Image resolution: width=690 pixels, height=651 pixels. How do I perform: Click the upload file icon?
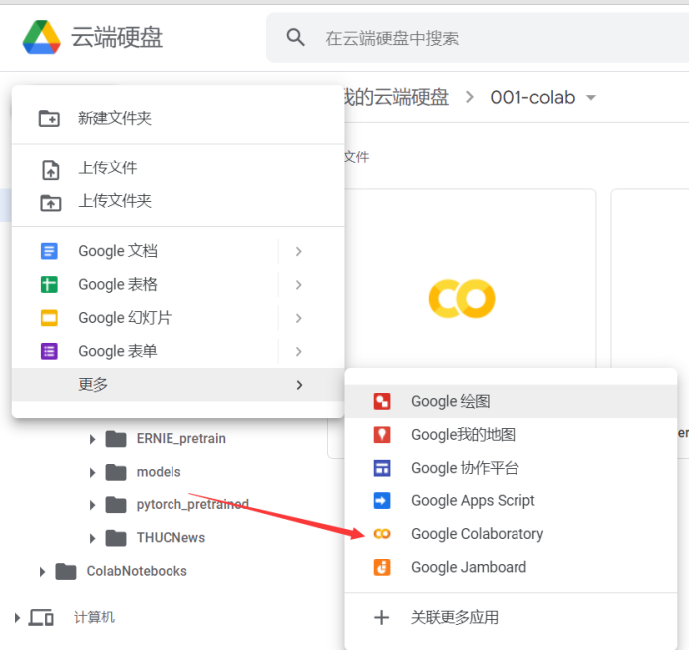(50, 169)
